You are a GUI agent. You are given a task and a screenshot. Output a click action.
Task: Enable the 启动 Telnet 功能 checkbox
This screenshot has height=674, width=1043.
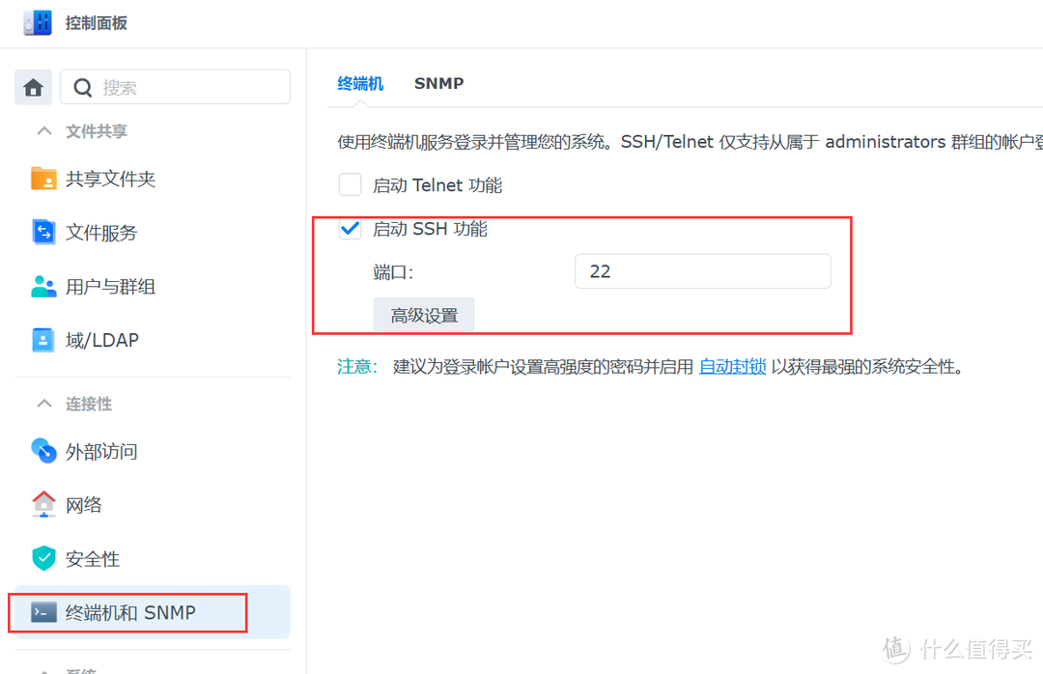point(350,184)
